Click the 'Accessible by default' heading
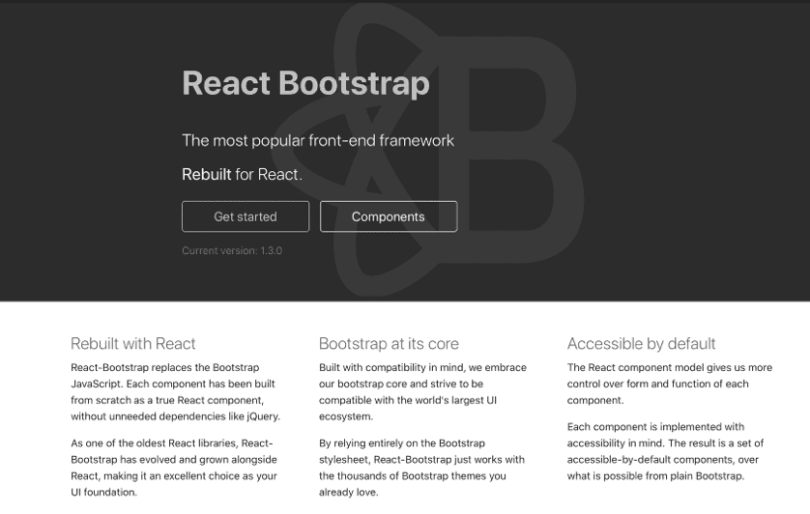This screenshot has width=810, height=514. point(641,344)
